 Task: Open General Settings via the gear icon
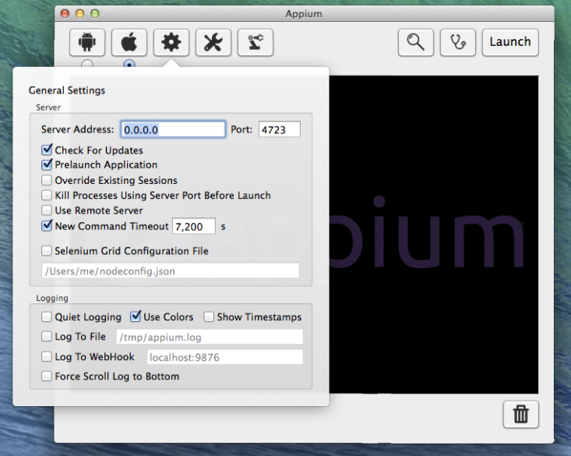tap(171, 42)
